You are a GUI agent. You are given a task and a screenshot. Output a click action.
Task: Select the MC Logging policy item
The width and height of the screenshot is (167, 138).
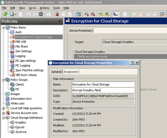click(x=23, y=66)
